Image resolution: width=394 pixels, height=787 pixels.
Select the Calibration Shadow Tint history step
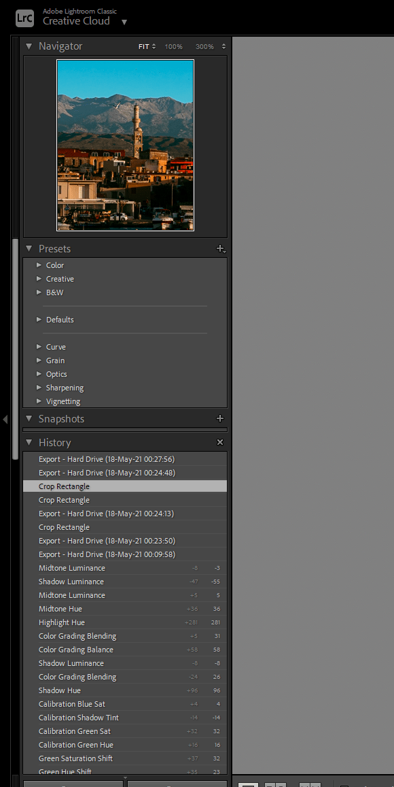[125, 717]
